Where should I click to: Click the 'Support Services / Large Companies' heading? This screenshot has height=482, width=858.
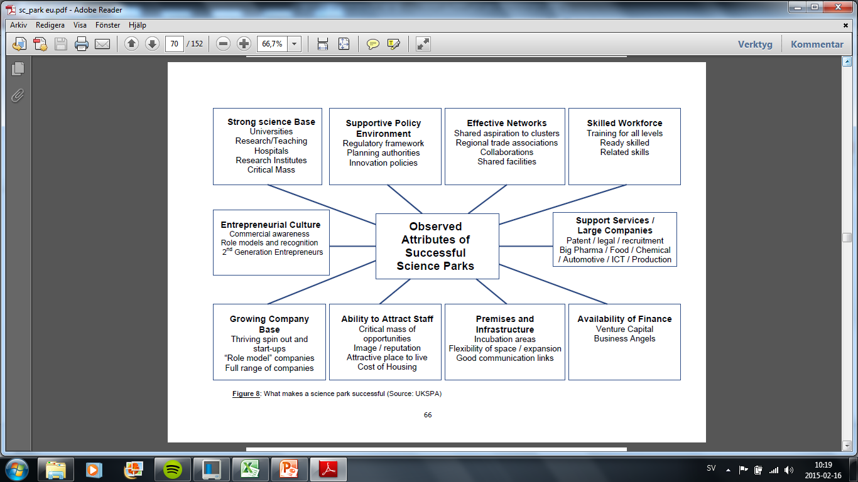point(615,225)
